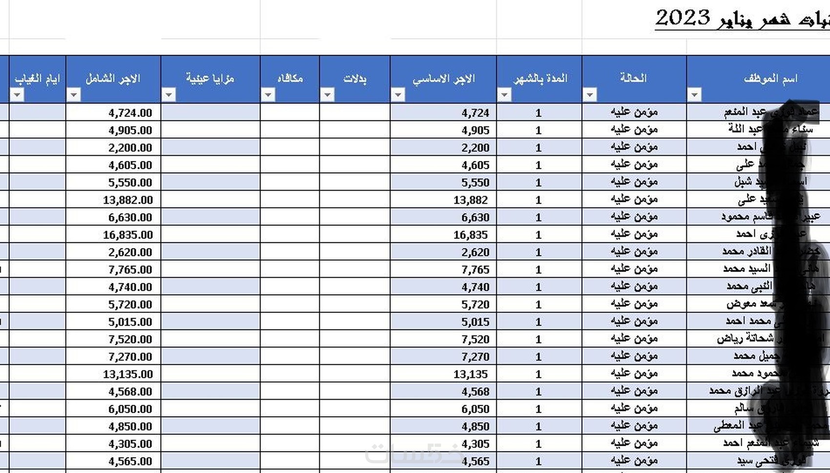Expand the ايام الغياب filter arrow

tap(17, 95)
